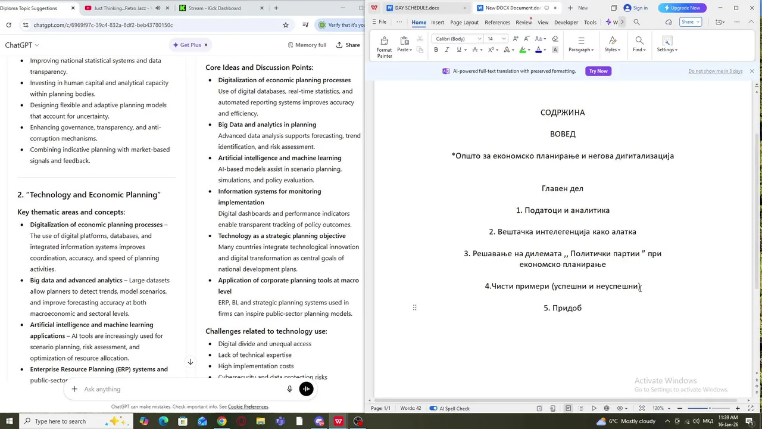Select the outline view icon in status bar
The image size is (762, 429).
tap(580, 408)
